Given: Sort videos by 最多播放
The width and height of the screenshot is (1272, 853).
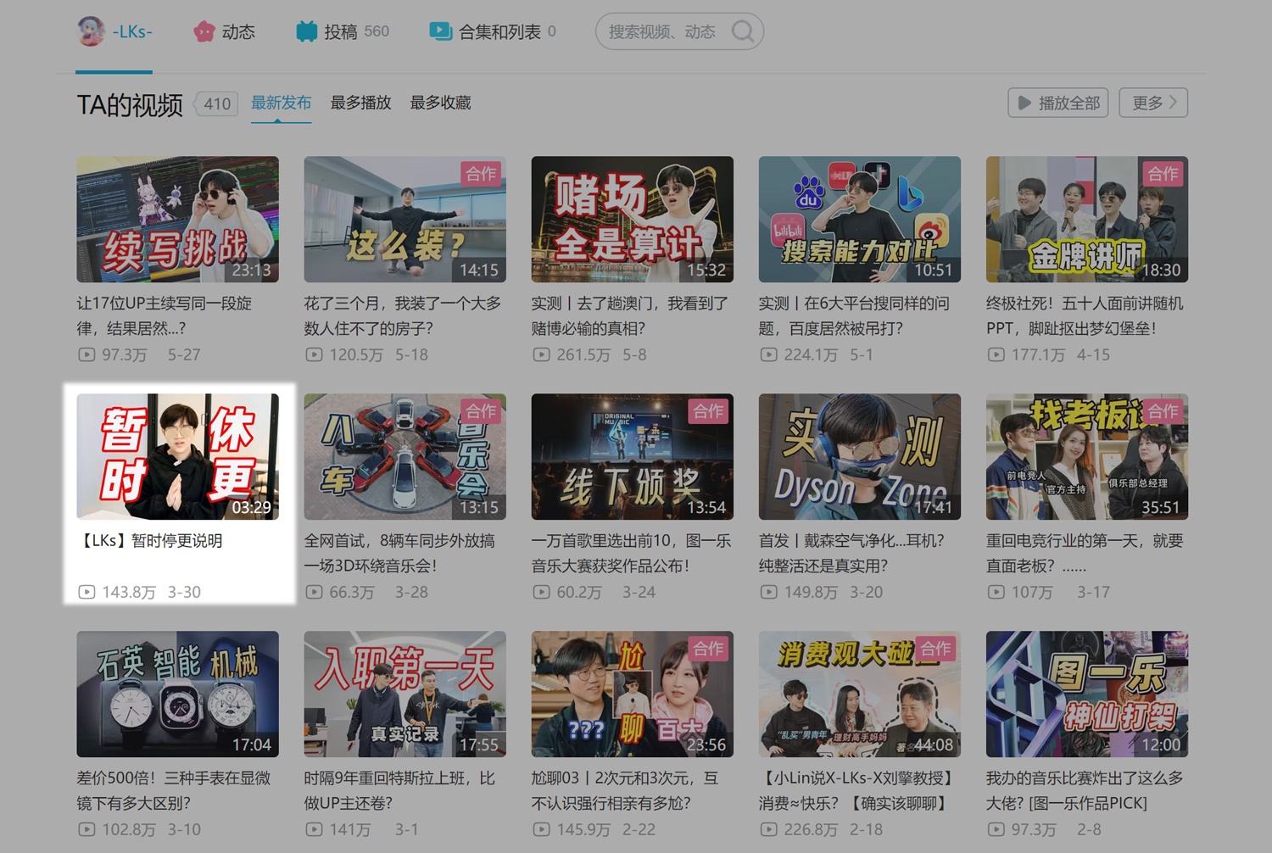Looking at the screenshot, I should (360, 103).
